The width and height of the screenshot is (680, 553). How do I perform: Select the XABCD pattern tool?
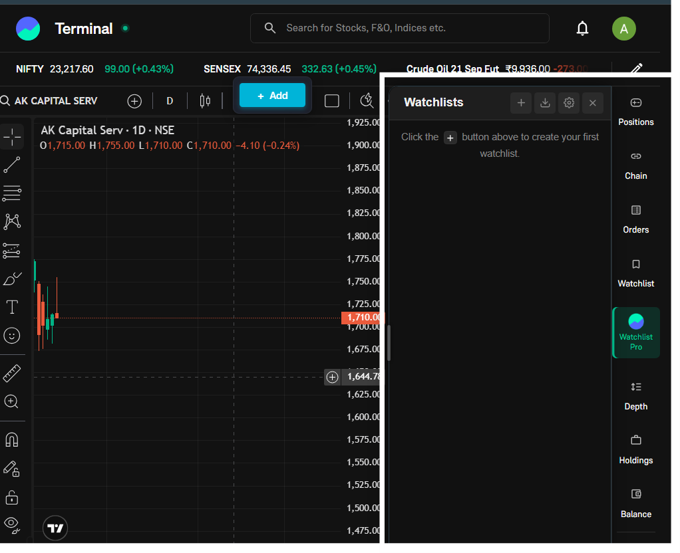pyautogui.click(x=12, y=222)
